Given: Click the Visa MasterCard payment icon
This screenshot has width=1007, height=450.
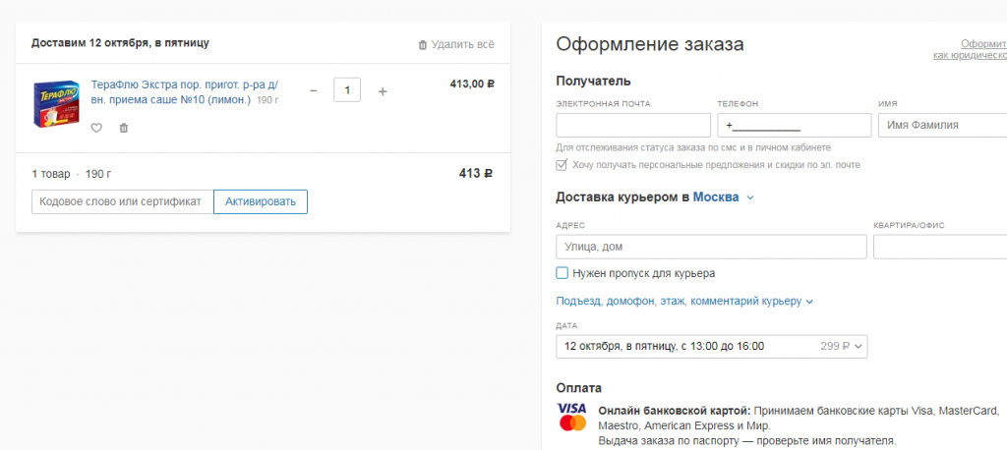Looking at the screenshot, I should pyautogui.click(x=571, y=416).
